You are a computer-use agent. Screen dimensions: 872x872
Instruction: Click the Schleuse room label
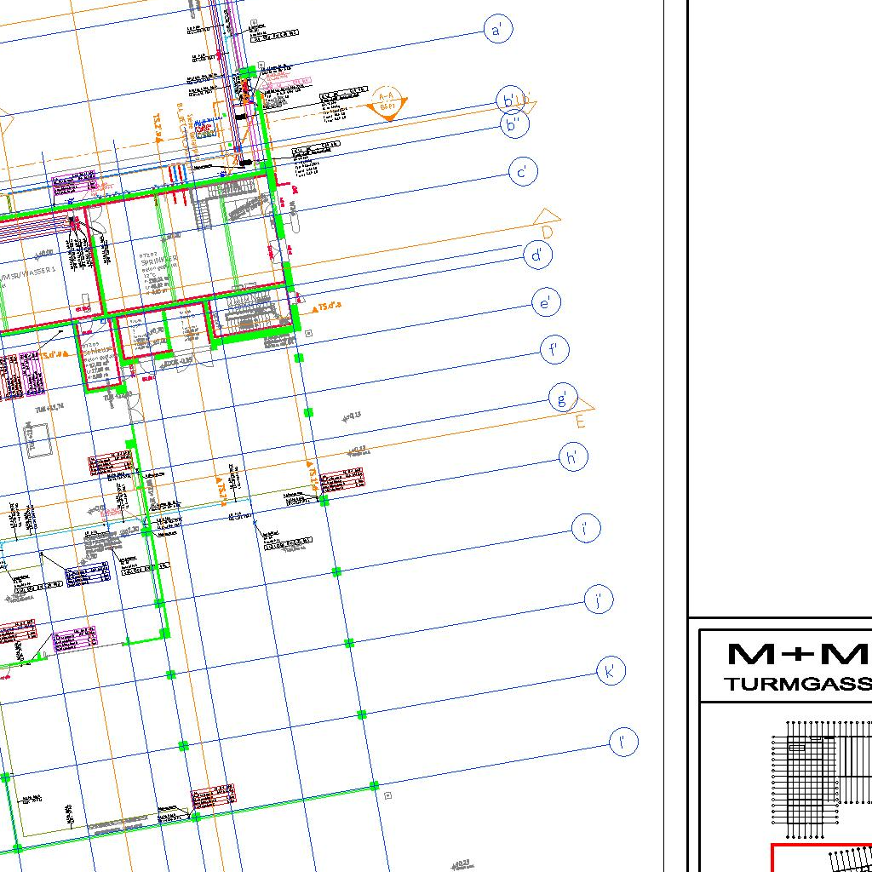pyautogui.click(x=98, y=350)
